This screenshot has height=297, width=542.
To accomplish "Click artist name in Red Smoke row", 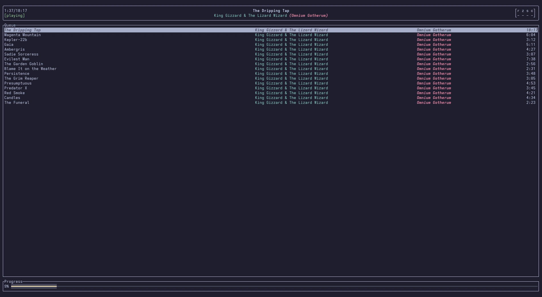I will pyautogui.click(x=292, y=93).
